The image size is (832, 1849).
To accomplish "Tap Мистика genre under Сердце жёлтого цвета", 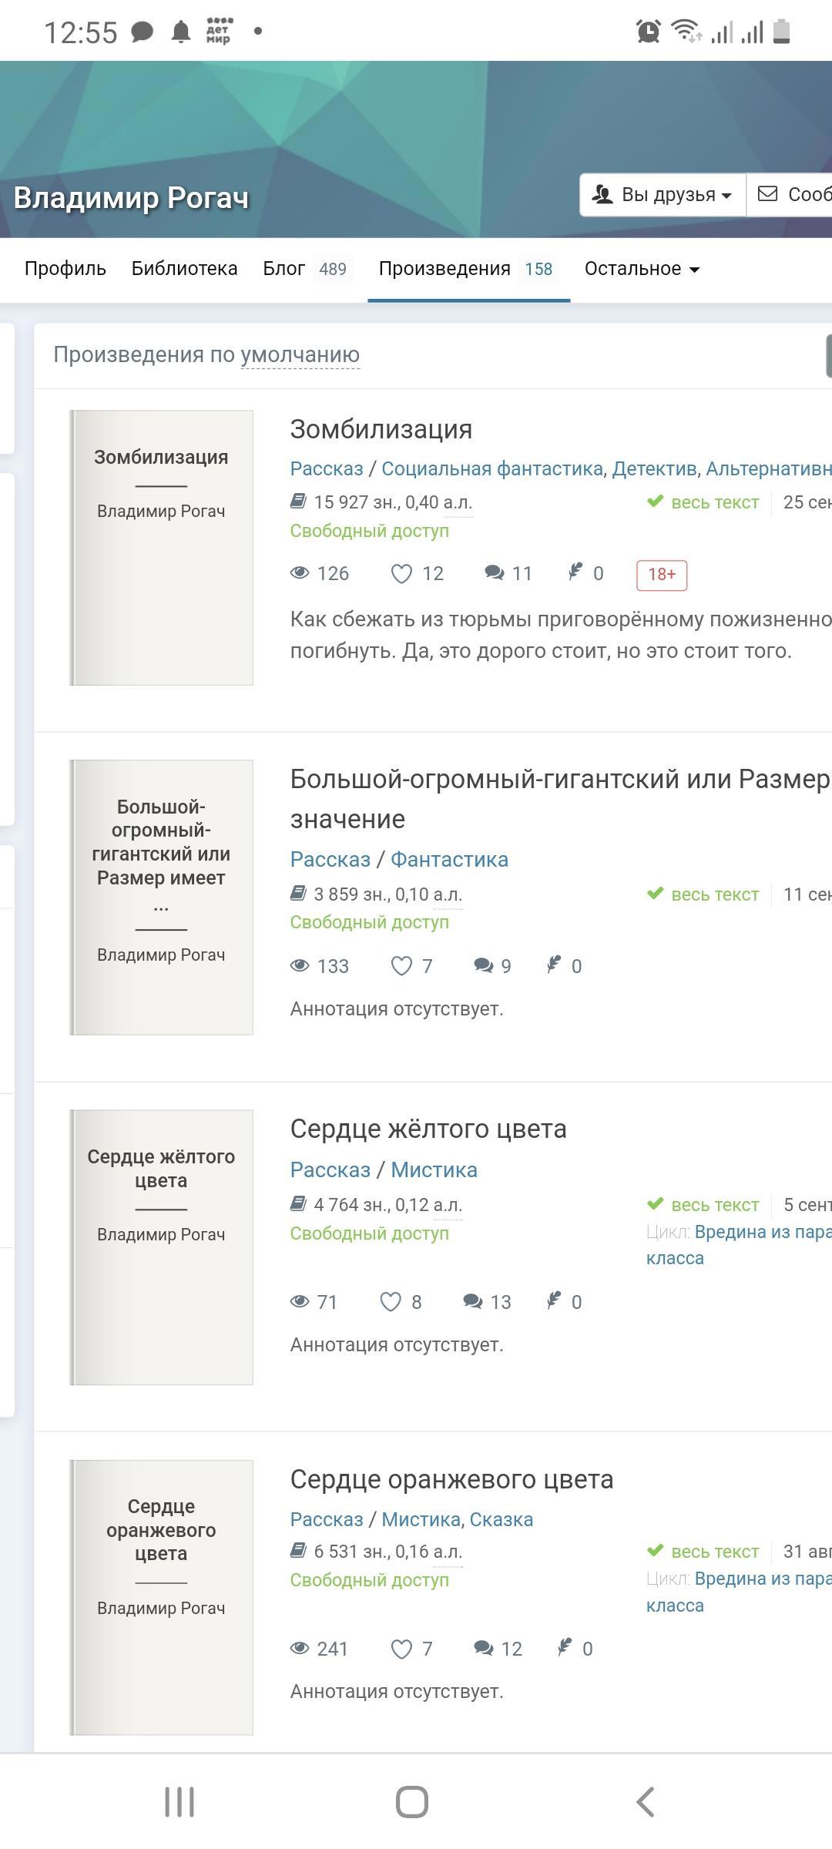I will tap(434, 1170).
